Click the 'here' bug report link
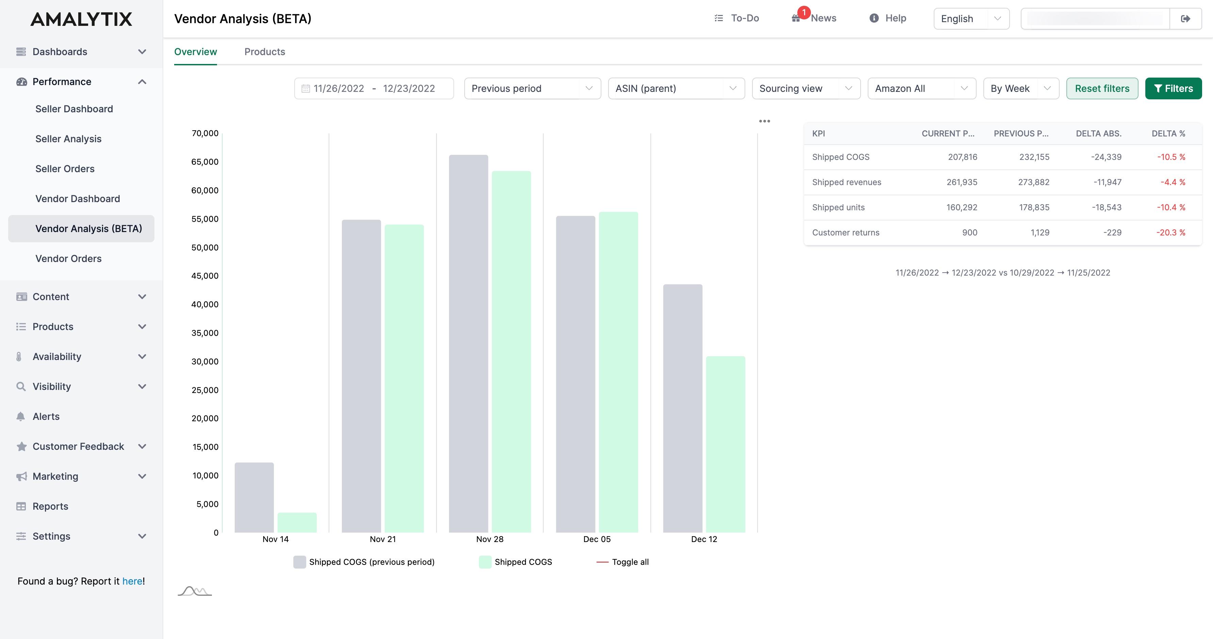Viewport: 1213px width, 639px height. (132, 581)
